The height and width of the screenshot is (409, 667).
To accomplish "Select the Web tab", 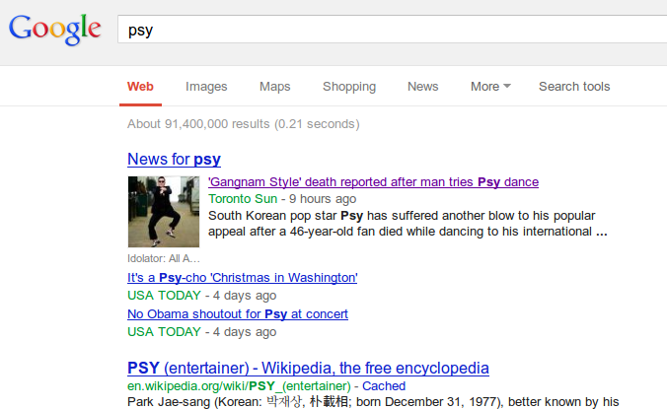I will click(140, 87).
